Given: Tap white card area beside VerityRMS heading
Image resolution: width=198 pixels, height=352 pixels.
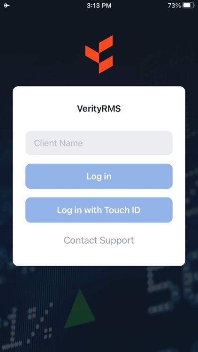Looking at the screenshot, I should [x=152, y=109].
